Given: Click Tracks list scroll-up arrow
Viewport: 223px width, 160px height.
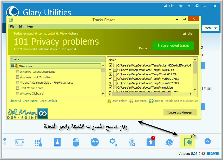Looking at the screenshot, I should (x=103, y=66).
